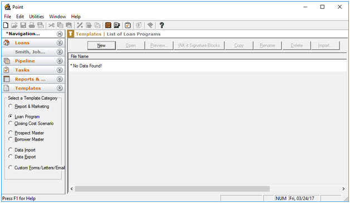The width and height of the screenshot is (350, 203).
Task: Click the Print toolbar icon
Action: (32, 25)
